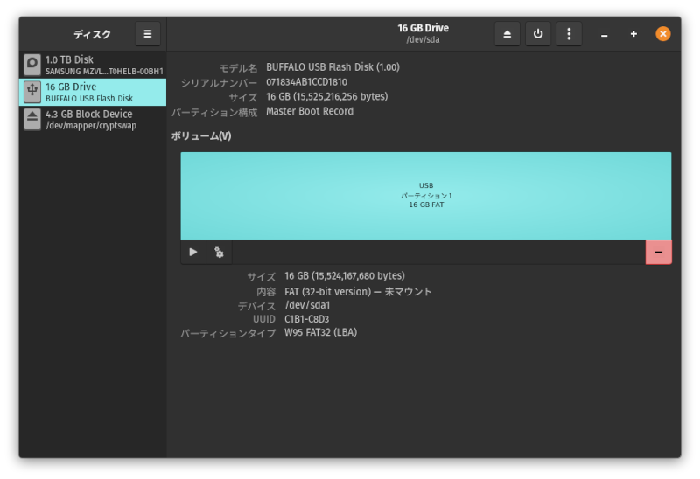Select the 1.0 TB Disk entry

pyautogui.click(x=93, y=65)
